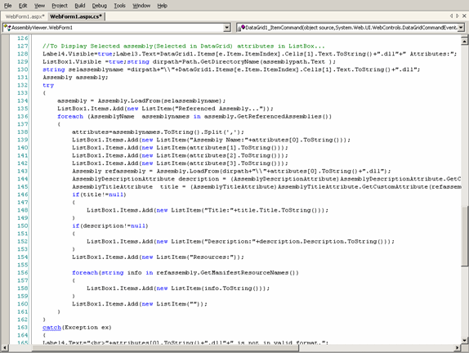Expand the AssemblyViewer.WebForm1 class dropdown
Screen dimensions: 469x353
pos(227,28)
